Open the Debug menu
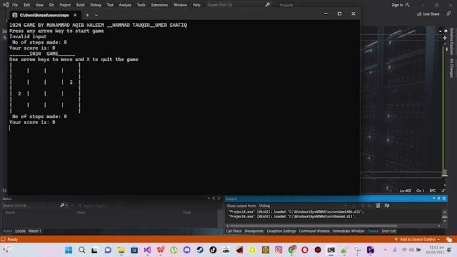This screenshot has height=257, width=457. coord(95,5)
